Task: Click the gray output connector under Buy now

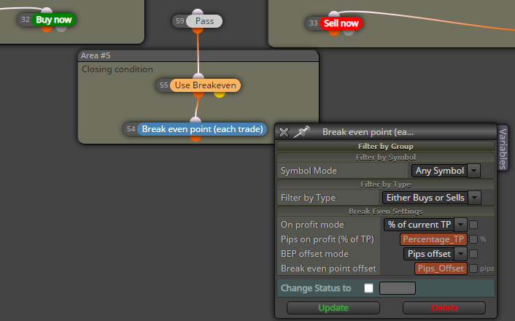Action: point(61,28)
